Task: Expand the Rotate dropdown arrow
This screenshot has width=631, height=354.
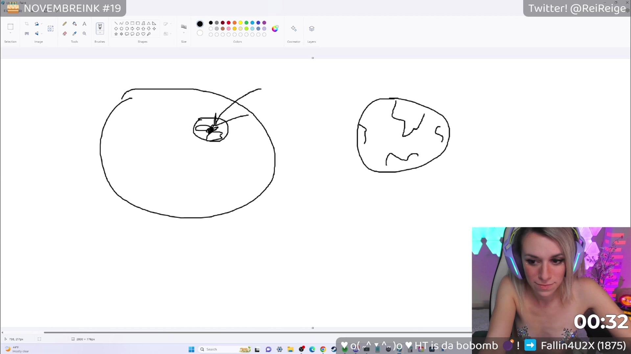Action: point(41,24)
